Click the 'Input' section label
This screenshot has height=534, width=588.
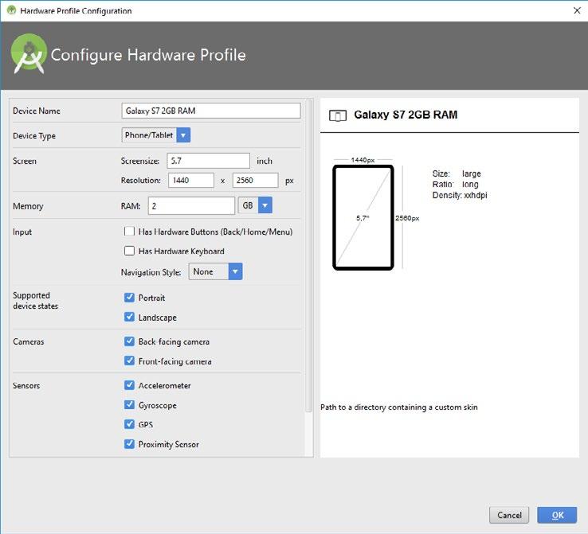22,232
